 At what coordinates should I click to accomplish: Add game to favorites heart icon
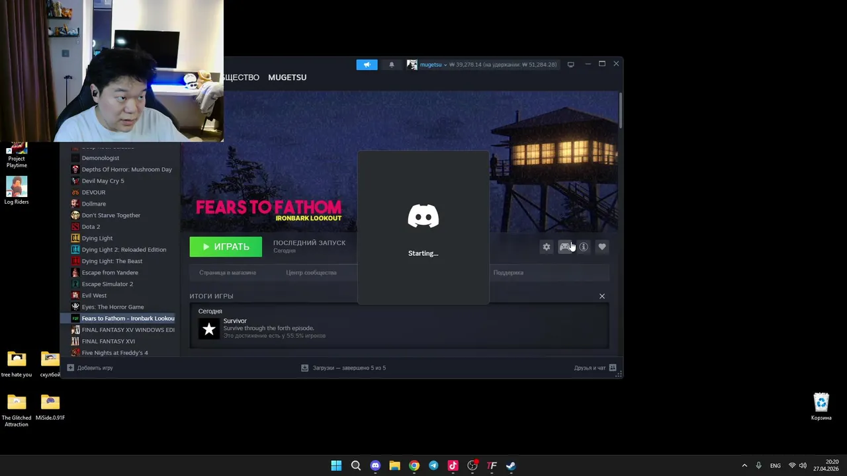point(602,247)
